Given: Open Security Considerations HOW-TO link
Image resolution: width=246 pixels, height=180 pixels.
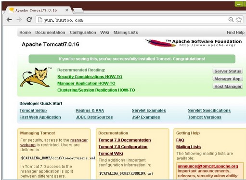Looking at the screenshot, I should tap(90, 77).
